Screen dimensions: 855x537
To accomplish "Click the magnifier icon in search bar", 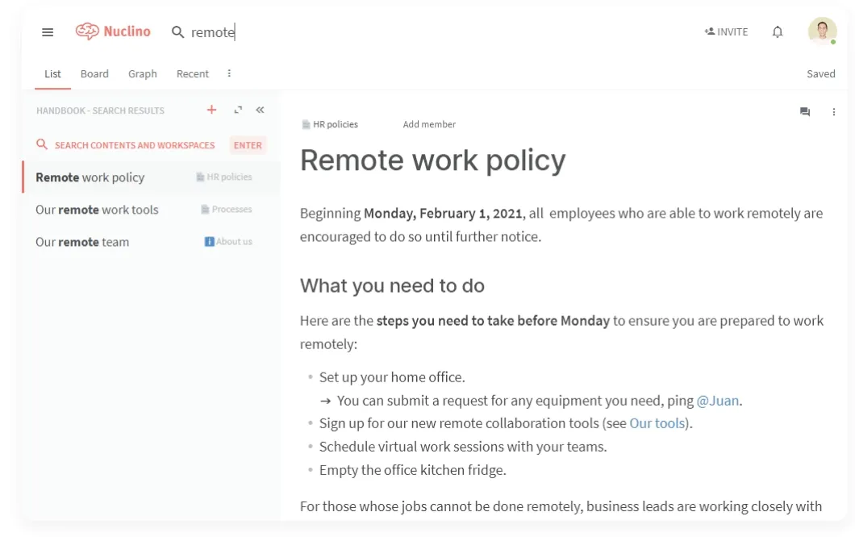I will [x=177, y=32].
